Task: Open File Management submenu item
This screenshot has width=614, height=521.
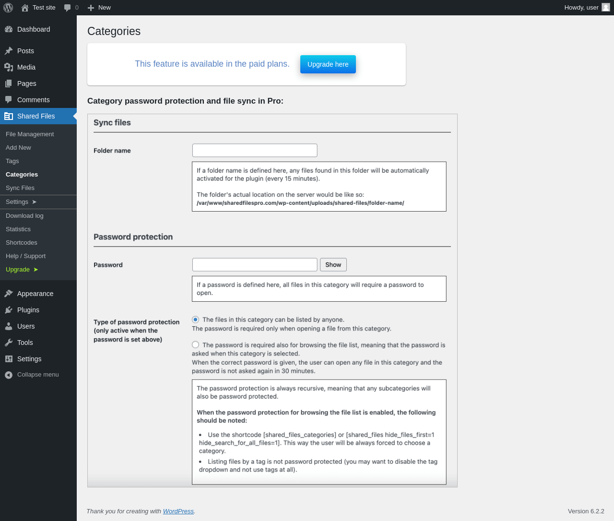Action: coord(30,134)
